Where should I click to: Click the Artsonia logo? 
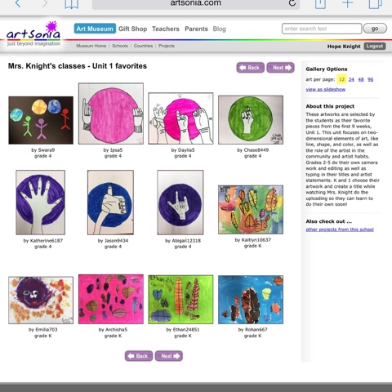(33, 33)
